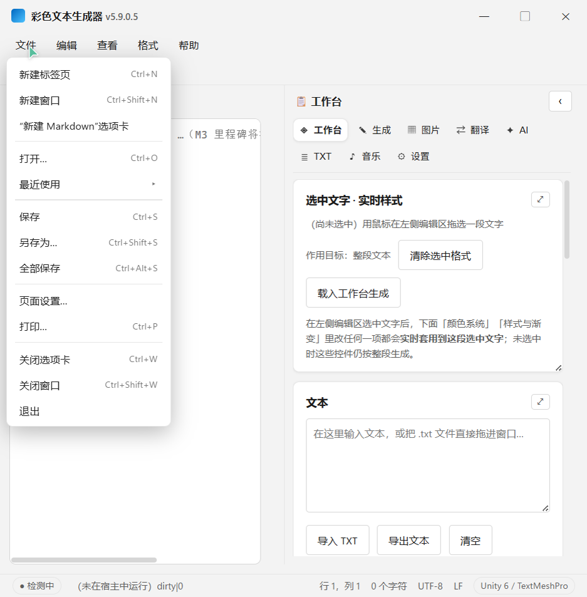Click the UTF-8 encoding status entry
This screenshot has width=587, height=597.
point(430,586)
